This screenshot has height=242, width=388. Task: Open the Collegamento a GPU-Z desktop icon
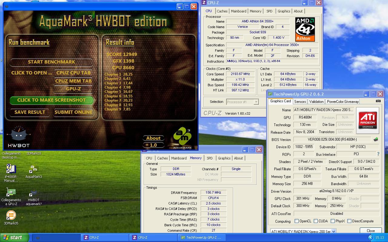tap(11, 197)
